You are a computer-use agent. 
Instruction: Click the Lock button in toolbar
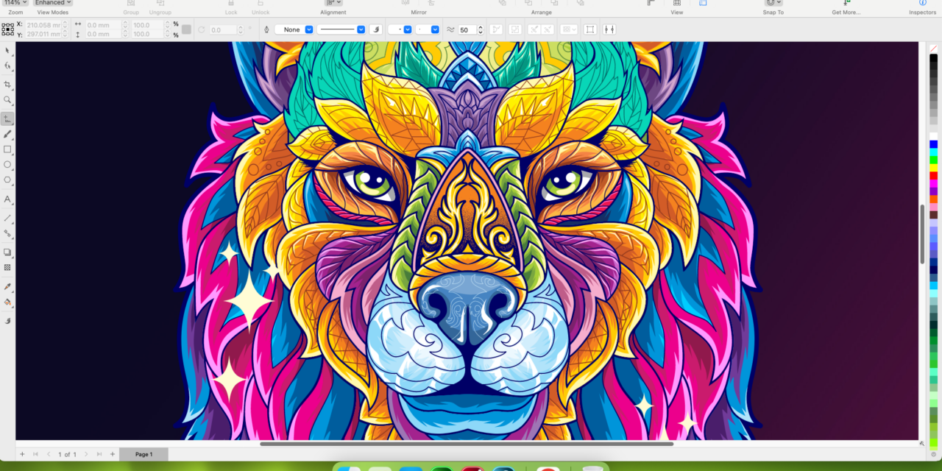(x=231, y=7)
